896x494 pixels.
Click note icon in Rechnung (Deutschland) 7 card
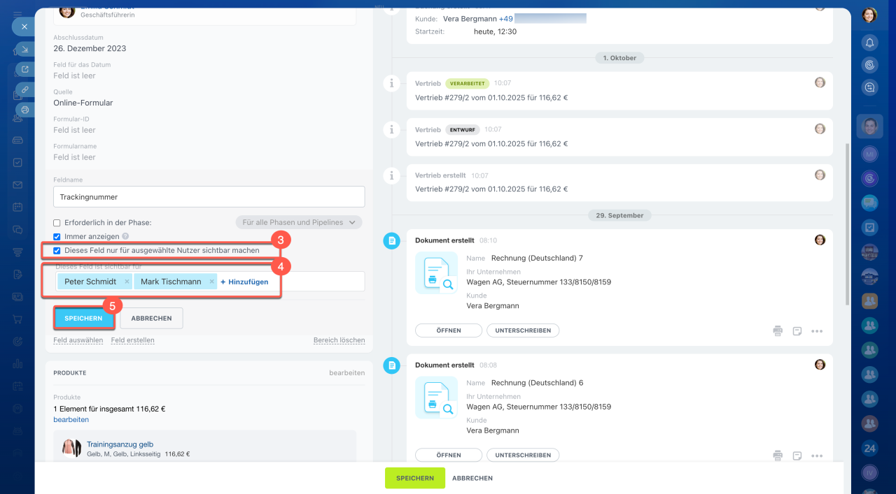coord(797,331)
